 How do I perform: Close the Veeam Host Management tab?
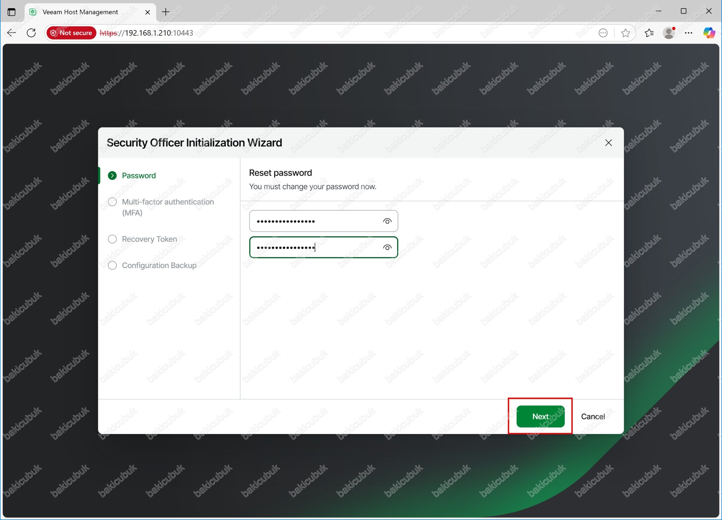148,12
